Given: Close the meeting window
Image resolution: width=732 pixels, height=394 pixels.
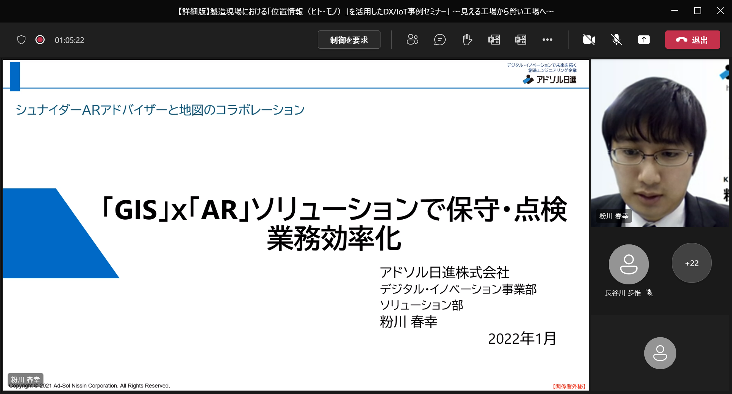Looking at the screenshot, I should 720,11.
